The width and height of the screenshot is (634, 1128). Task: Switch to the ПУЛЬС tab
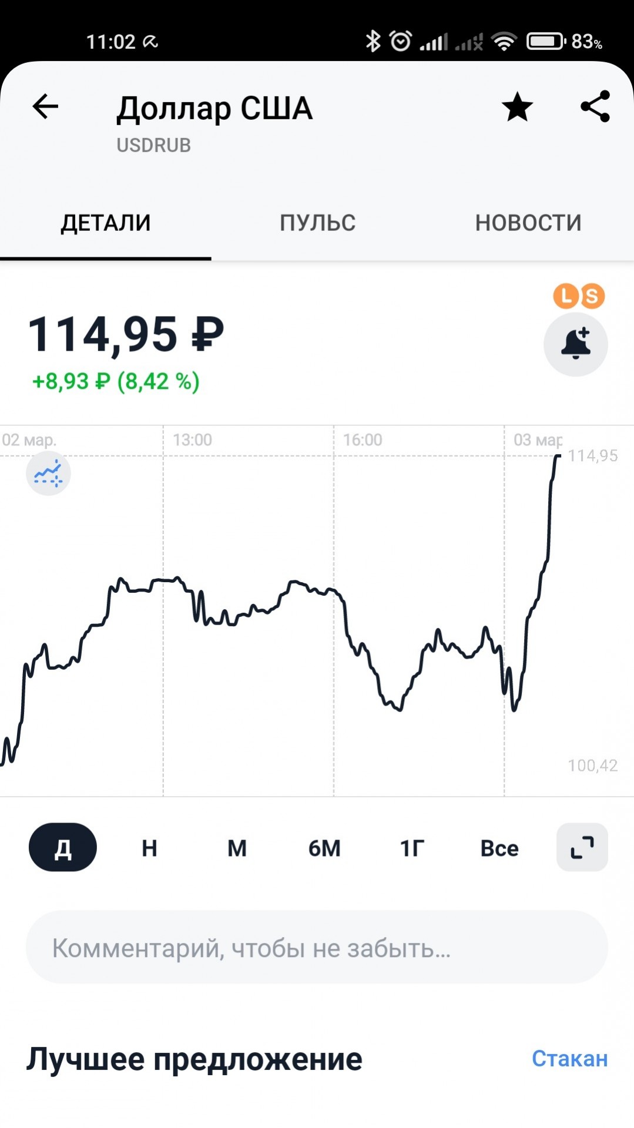point(317,223)
